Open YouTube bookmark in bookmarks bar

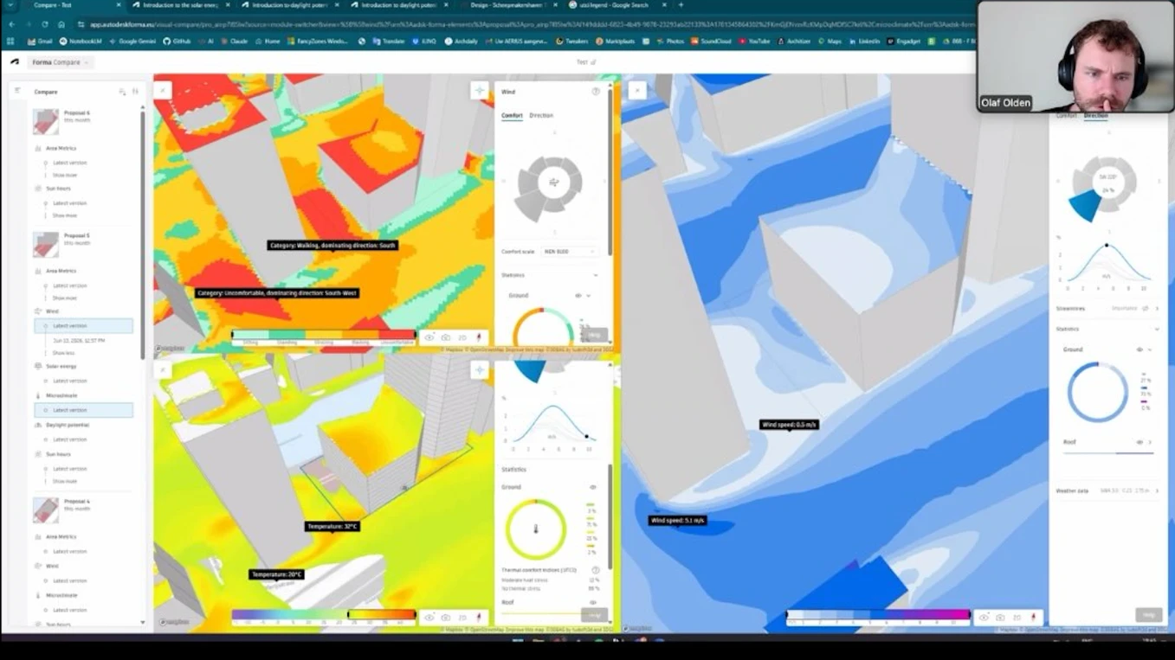pos(755,41)
